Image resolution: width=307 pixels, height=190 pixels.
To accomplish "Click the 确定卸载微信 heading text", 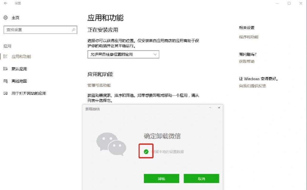I will pos(162,136).
